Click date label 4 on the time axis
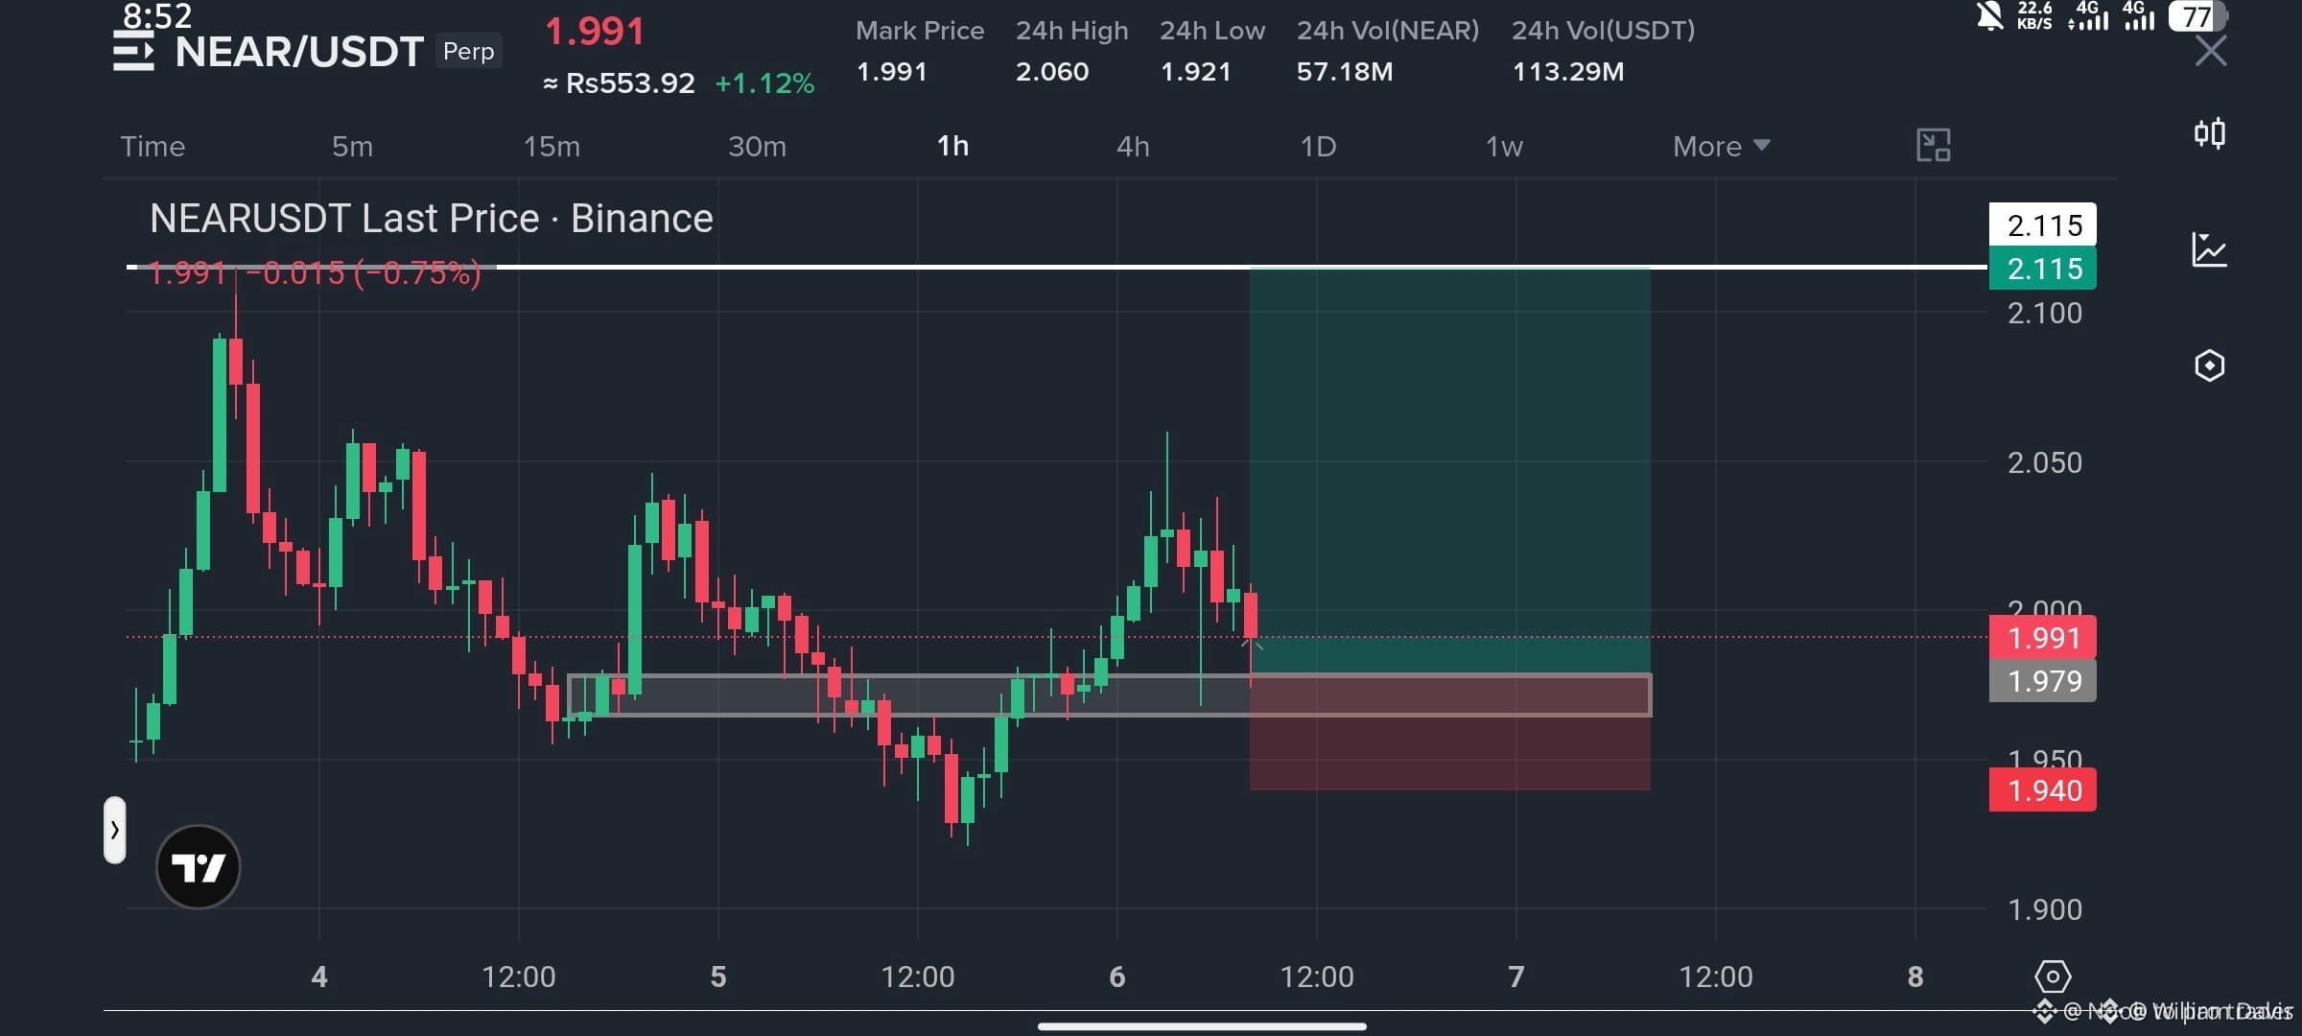The width and height of the screenshot is (2302, 1036). click(x=319, y=977)
